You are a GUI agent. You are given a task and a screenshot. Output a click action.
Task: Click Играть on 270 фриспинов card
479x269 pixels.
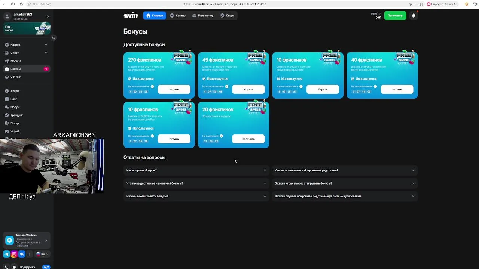pyautogui.click(x=174, y=89)
